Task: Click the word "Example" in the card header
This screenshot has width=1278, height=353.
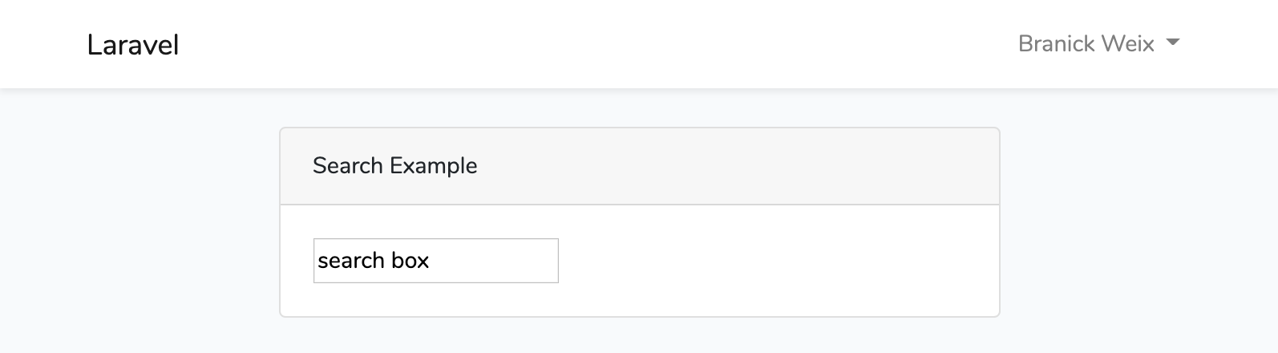Action: pos(433,166)
